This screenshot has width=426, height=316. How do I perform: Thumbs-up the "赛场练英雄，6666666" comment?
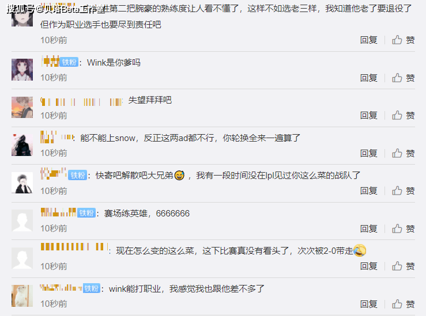403,229
